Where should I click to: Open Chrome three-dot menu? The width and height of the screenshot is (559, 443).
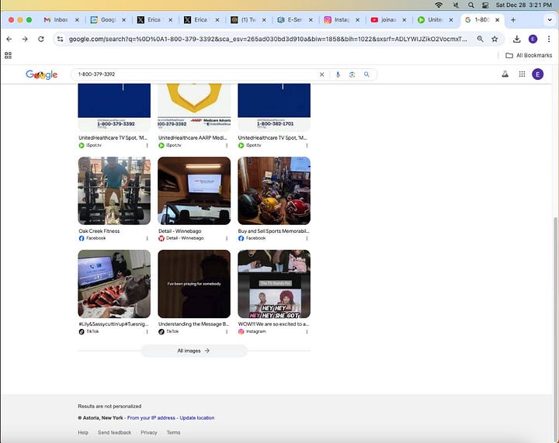click(549, 39)
